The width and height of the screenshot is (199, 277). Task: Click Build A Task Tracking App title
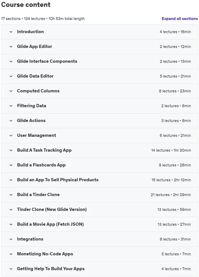(44, 150)
